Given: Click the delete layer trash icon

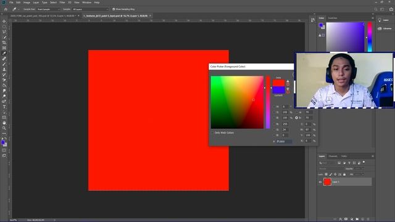Looking at the screenshot, I should point(368,220).
